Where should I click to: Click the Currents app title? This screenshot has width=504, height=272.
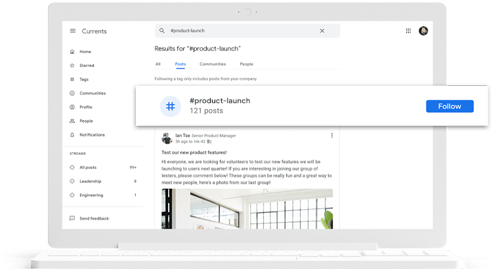pyautogui.click(x=94, y=31)
